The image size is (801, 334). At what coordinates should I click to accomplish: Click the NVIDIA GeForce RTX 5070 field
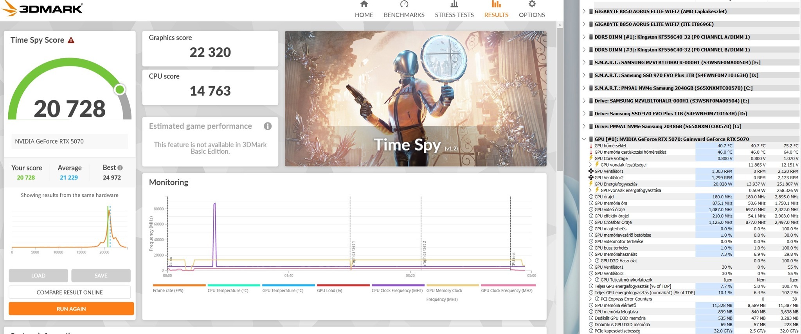click(70, 141)
